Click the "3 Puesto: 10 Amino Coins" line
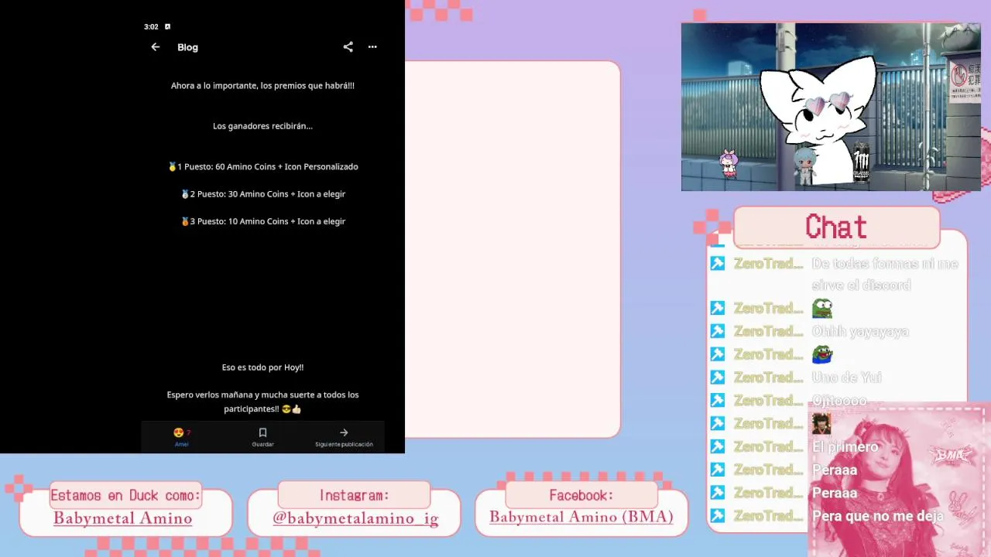The height and width of the screenshot is (557, 991). pos(262,221)
